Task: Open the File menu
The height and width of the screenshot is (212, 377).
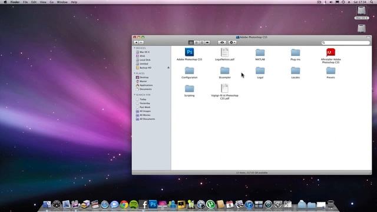Action: (x=25, y=2)
